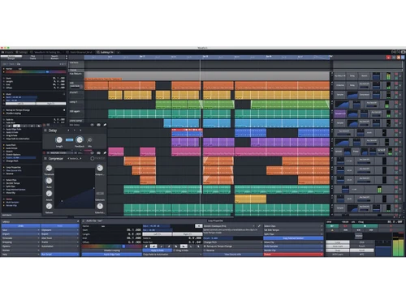Adjust the Pitch slider in Loop Properties
406x304 pixels.
(233, 238)
